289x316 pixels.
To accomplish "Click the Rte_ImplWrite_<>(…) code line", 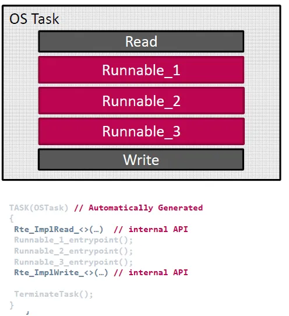I will tap(61, 272).
